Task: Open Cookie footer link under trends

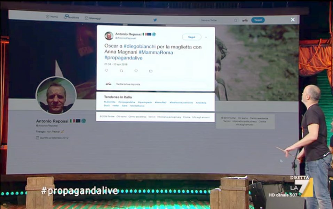Action: 187,117
